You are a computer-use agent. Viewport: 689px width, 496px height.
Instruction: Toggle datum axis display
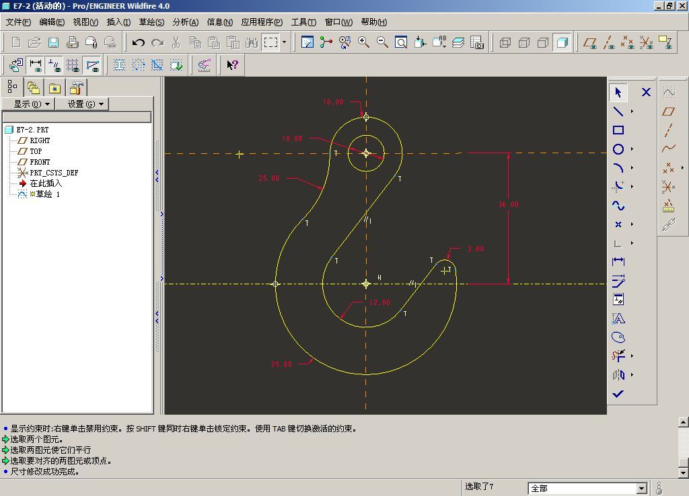point(608,42)
